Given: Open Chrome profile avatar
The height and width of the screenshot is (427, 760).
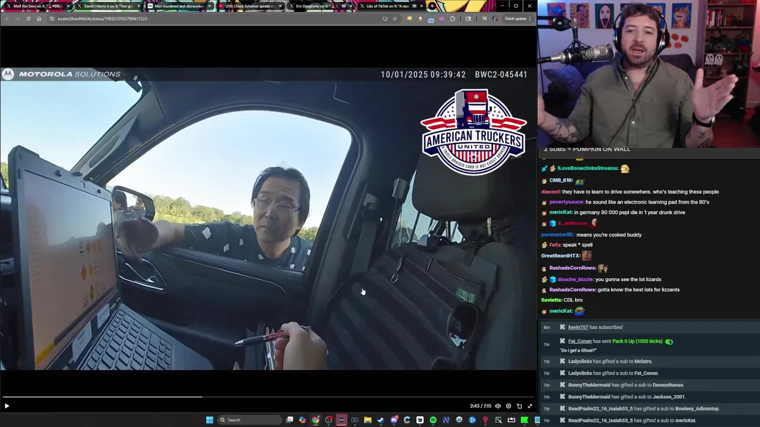Looking at the screenshot, I should pyautogui.click(x=495, y=18).
